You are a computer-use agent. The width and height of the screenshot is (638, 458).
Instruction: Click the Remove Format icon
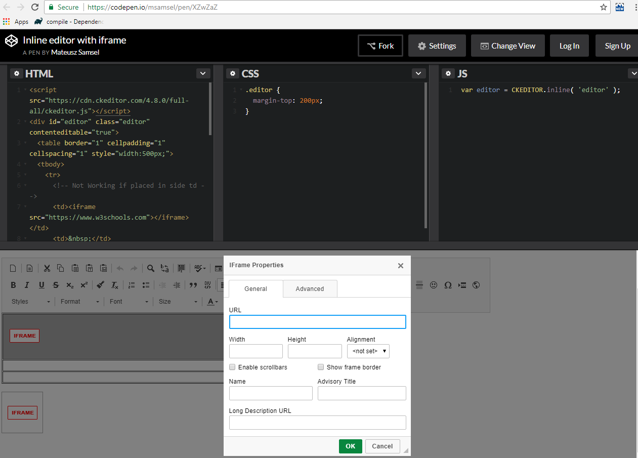[x=115, y=285]
